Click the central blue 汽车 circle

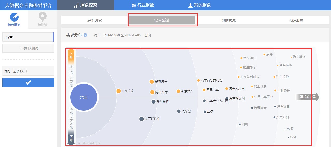(x=84, y=97)
